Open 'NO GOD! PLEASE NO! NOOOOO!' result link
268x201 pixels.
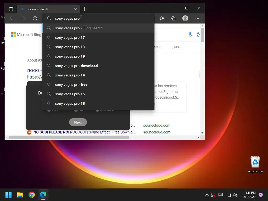84,132
